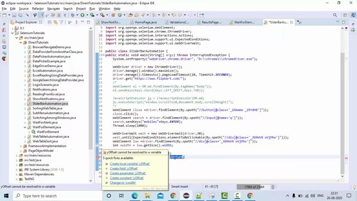Click the toolbar Search flashlight icon
357x201 pixels.
coord(143,15)
